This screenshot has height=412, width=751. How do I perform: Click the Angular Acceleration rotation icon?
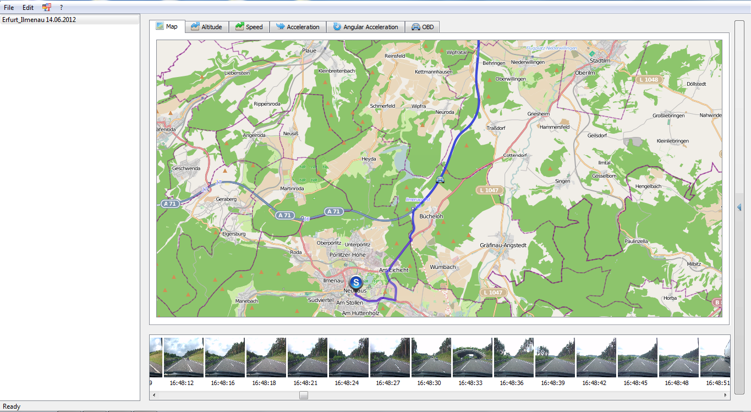[x=337, y=26]
